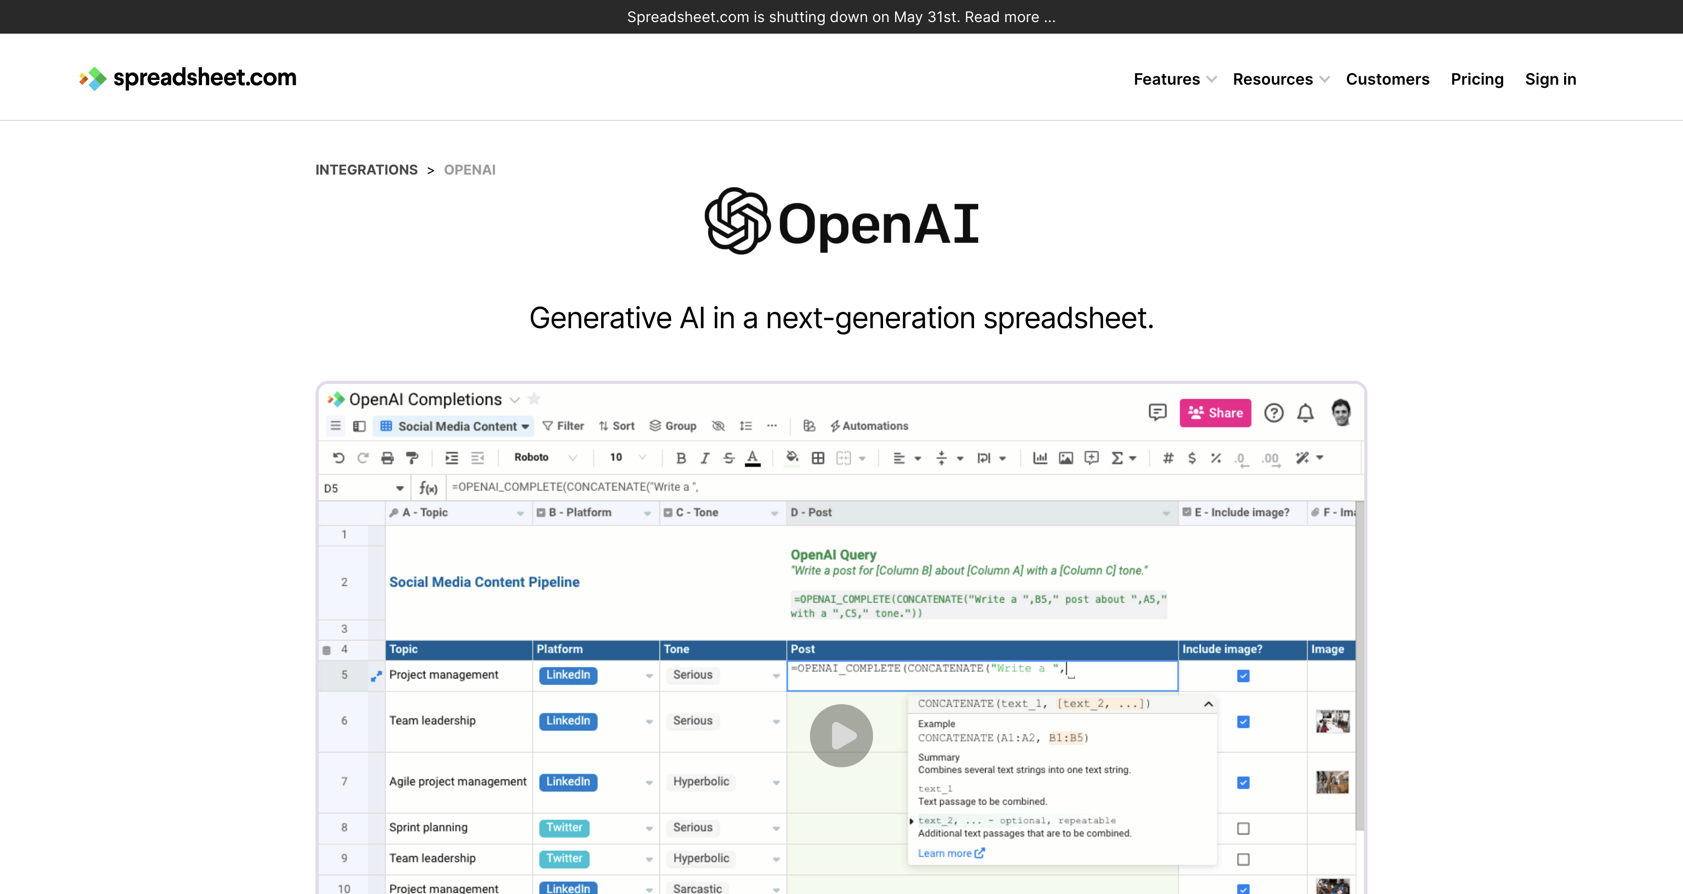Viewport: 1683px width, 894px height.
Task: Uncheck Include image for Project management row 5
Action: click(1243, 676)
